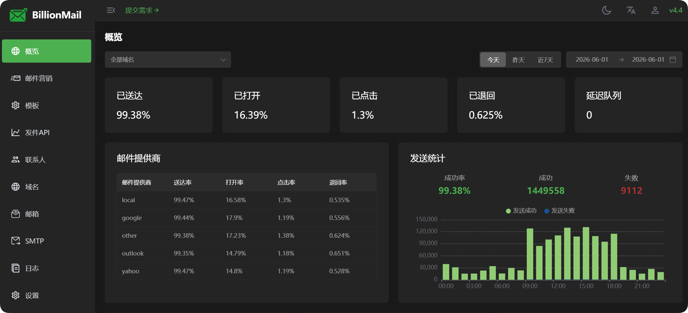The width and height of the screenshot is (688, 313).
Task: Switch to the 近7天 tab
Action: (545, 60)
